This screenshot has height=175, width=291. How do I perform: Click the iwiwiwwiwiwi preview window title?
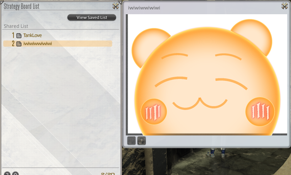pyautogui.click(x=144, y=8)
